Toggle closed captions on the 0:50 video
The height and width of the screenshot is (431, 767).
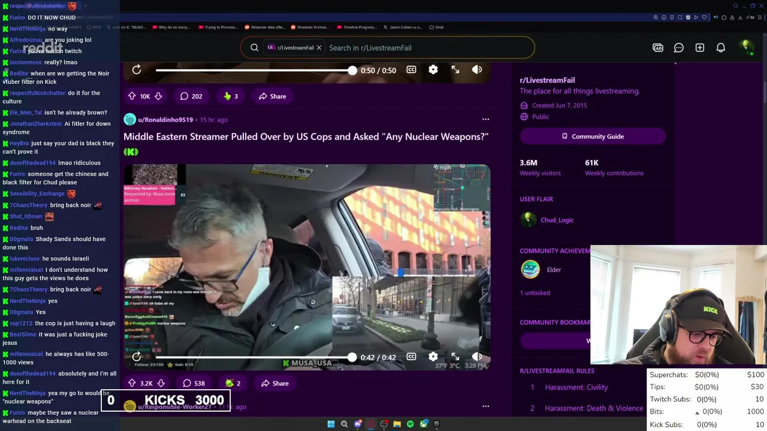(x=411, y=70)
